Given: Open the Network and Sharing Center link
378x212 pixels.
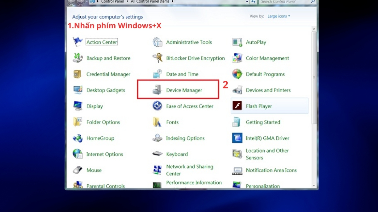Looking at the screenshot, I should point(190,170).
